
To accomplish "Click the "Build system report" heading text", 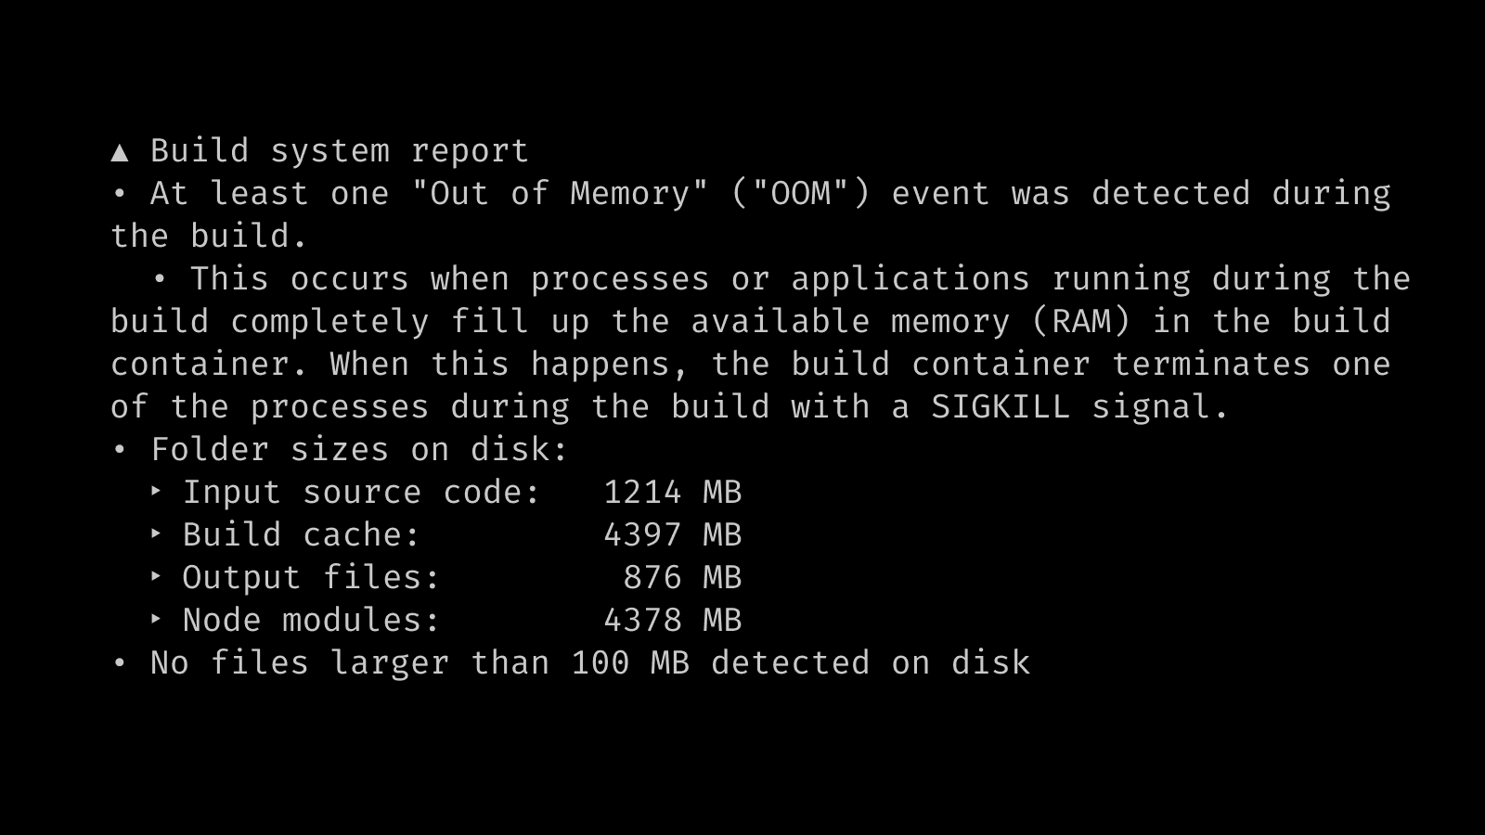I will click(339, 151).
